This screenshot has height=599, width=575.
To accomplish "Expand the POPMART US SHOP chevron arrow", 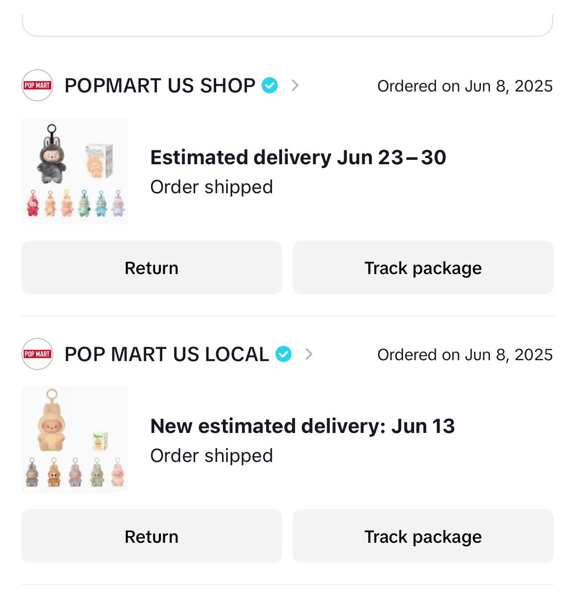I will click(x=295, y=85).
